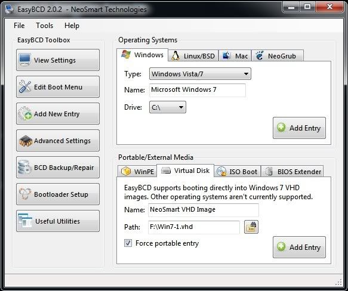Switch to the Linux/BSD tab
The width and height of the screenshot is (348, 291).
tap(193, 55)
